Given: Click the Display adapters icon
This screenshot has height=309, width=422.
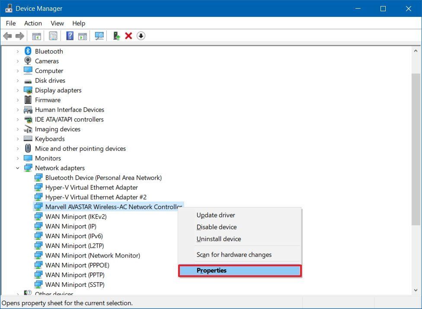Looking at the screenshot, I should click(28, 90).
